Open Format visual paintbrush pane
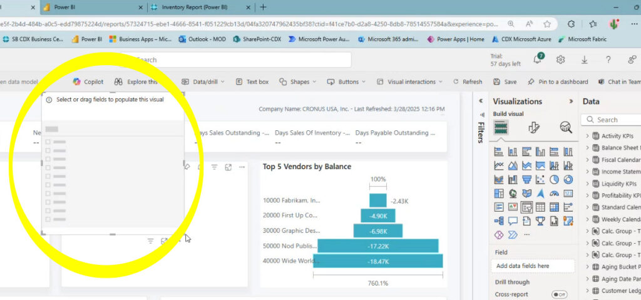The image size is (641, 300). [533, 128]
